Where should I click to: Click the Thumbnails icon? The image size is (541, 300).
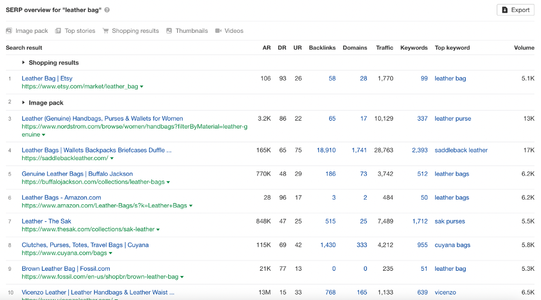coord(169,30)
